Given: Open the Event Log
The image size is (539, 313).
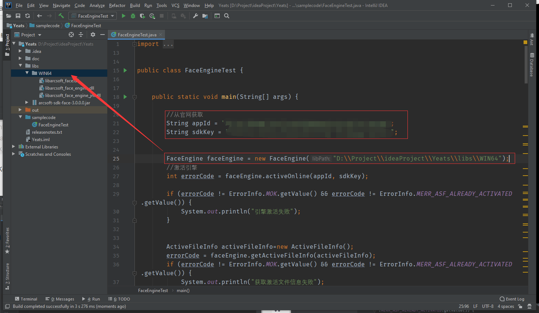Looking at the screenshot, I should point(512,299).
